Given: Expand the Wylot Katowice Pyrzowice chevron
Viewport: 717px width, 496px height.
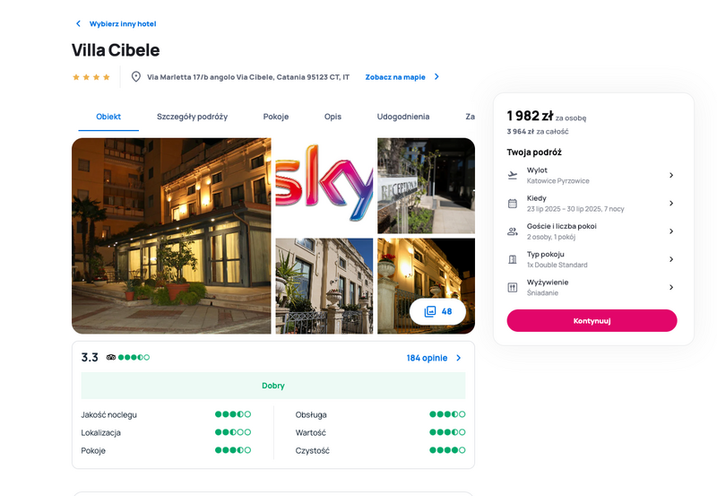Looking at the screenshot, I should click(x=671, y=175).
